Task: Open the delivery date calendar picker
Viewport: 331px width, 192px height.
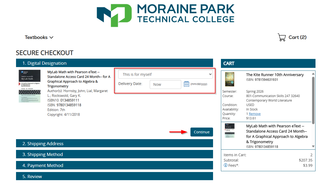Action: 187,84
